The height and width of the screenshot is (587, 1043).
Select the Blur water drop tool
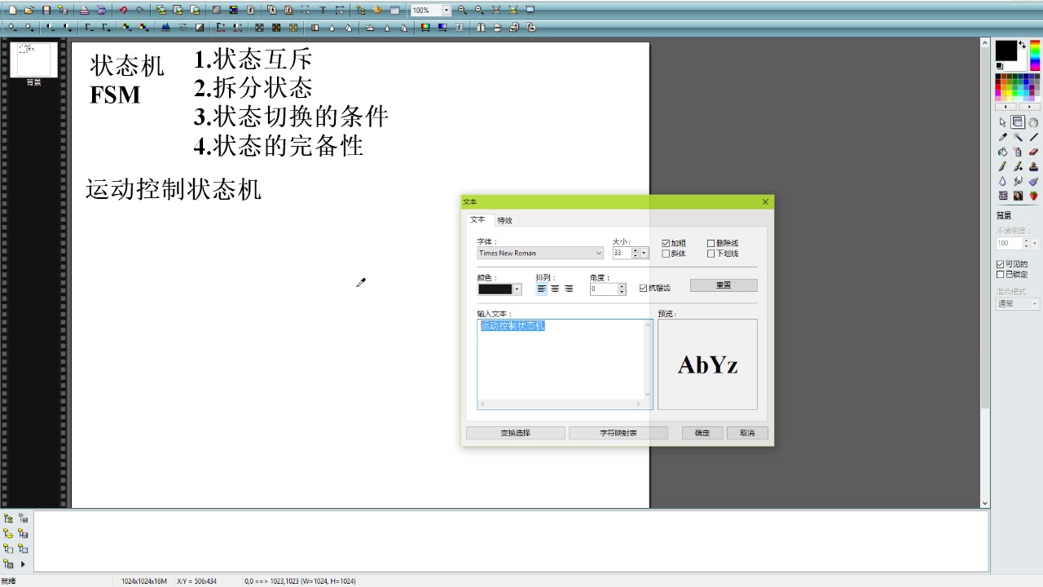coord(1003,181)
